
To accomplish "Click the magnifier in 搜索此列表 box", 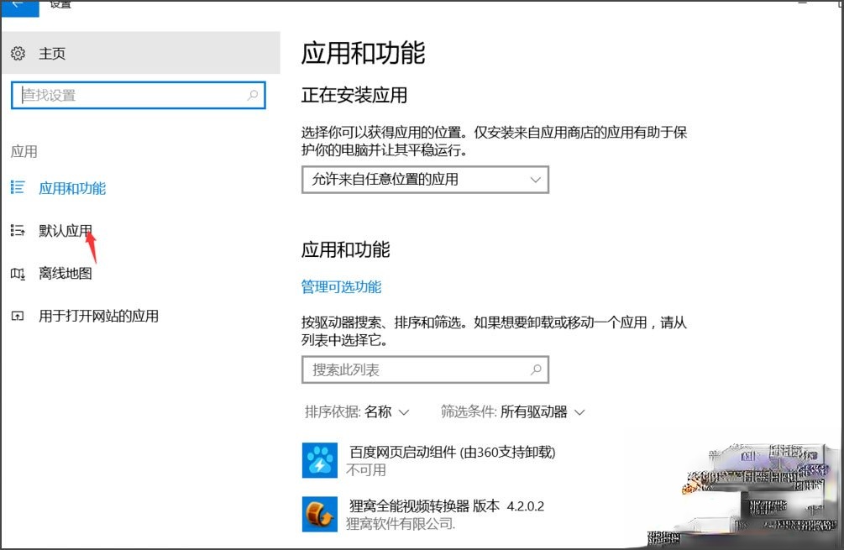I will pyautogui.click(x=536, y=369).
